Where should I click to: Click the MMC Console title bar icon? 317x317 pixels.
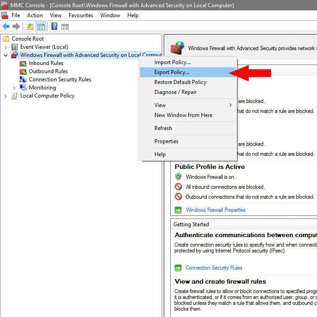point(5,5)
